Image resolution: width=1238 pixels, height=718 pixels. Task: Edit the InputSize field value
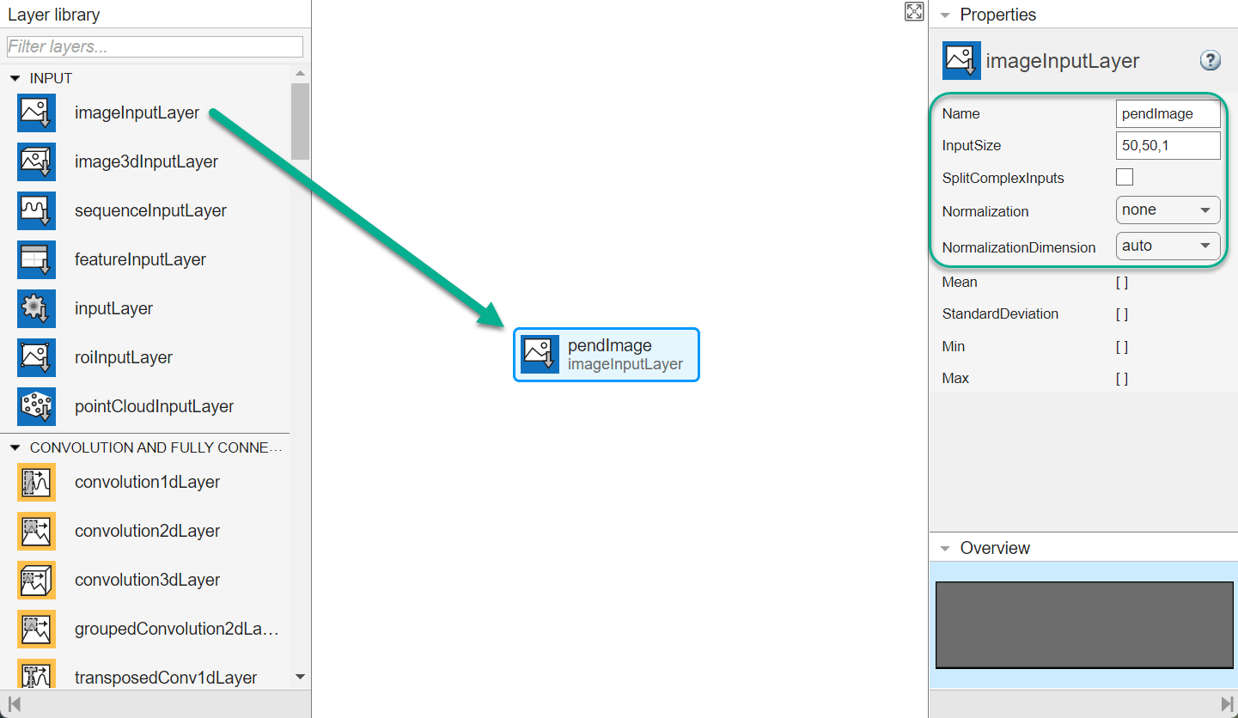pos(1168,146)
